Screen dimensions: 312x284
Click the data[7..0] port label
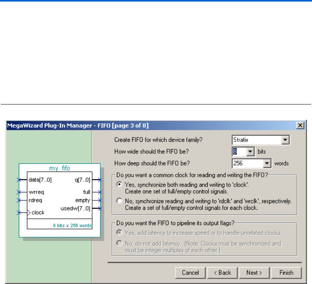[40, 180]
